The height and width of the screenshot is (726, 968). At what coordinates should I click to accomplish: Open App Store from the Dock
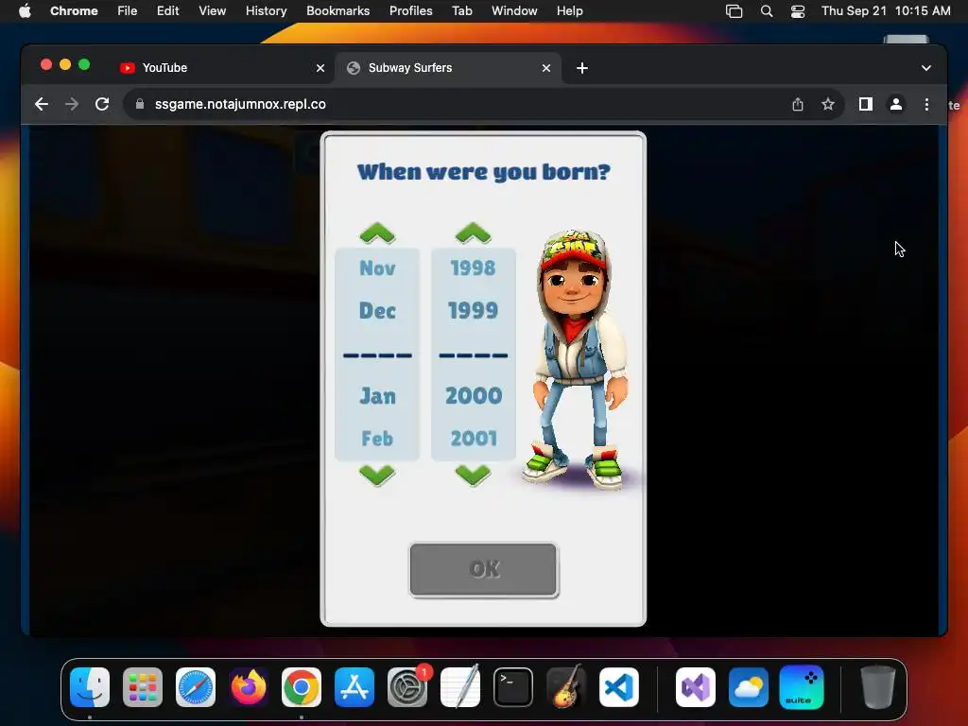(x=354, y=687)
